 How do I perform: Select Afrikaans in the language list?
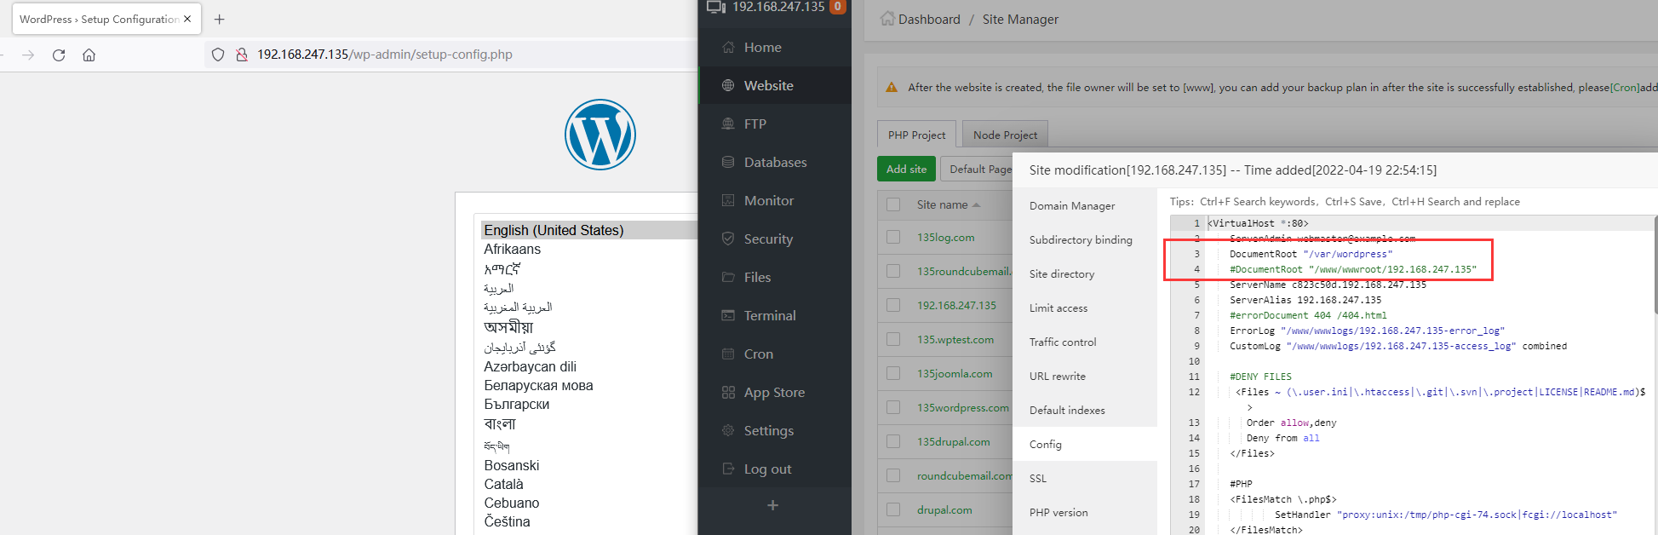click(x=512, y=249)
